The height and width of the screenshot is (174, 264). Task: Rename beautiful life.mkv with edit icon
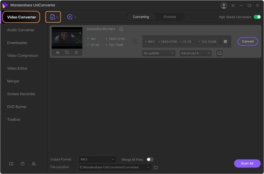pyautogui.click(x=121, y=29)
